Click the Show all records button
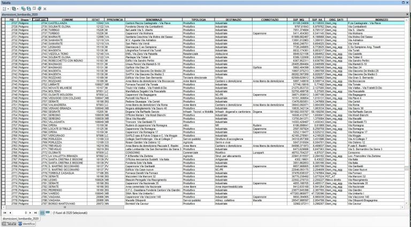 point(42,213)
